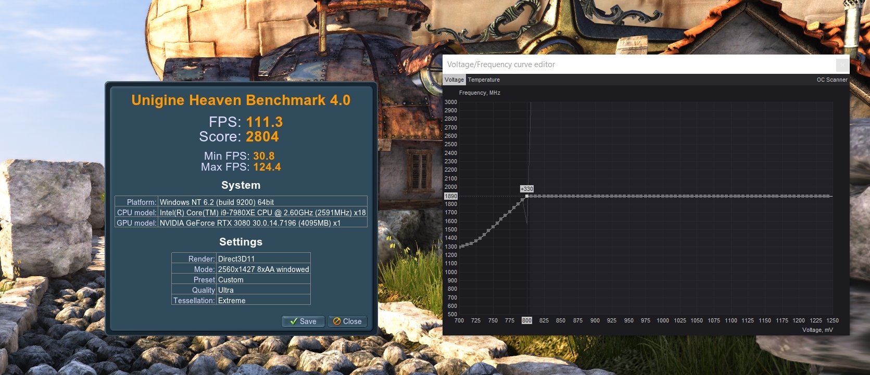This screenshot has width=870, height=375.
Task: Select the highlighted curve point at 800 mV
Action: tap(527, 196)
